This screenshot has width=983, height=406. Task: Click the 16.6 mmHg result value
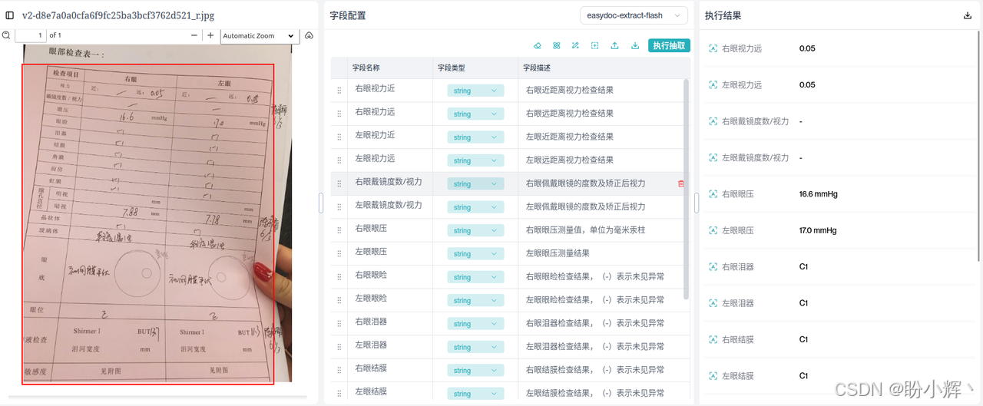click(819, 194)
